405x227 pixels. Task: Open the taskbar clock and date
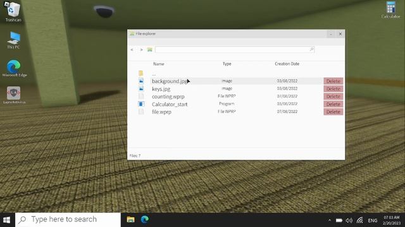pos(392,220)
